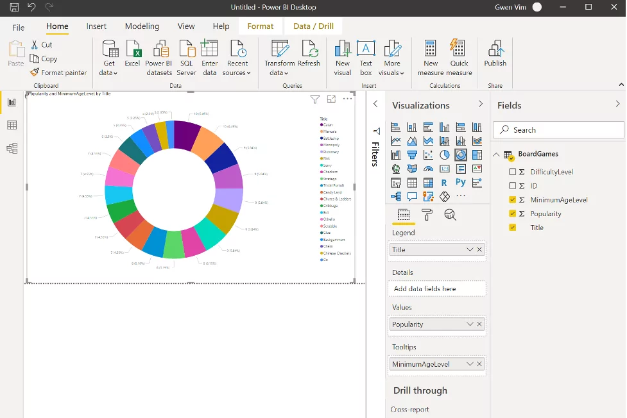Select the decomposition tree visualization
627x418 pixels.
click(x=395, y=196)
